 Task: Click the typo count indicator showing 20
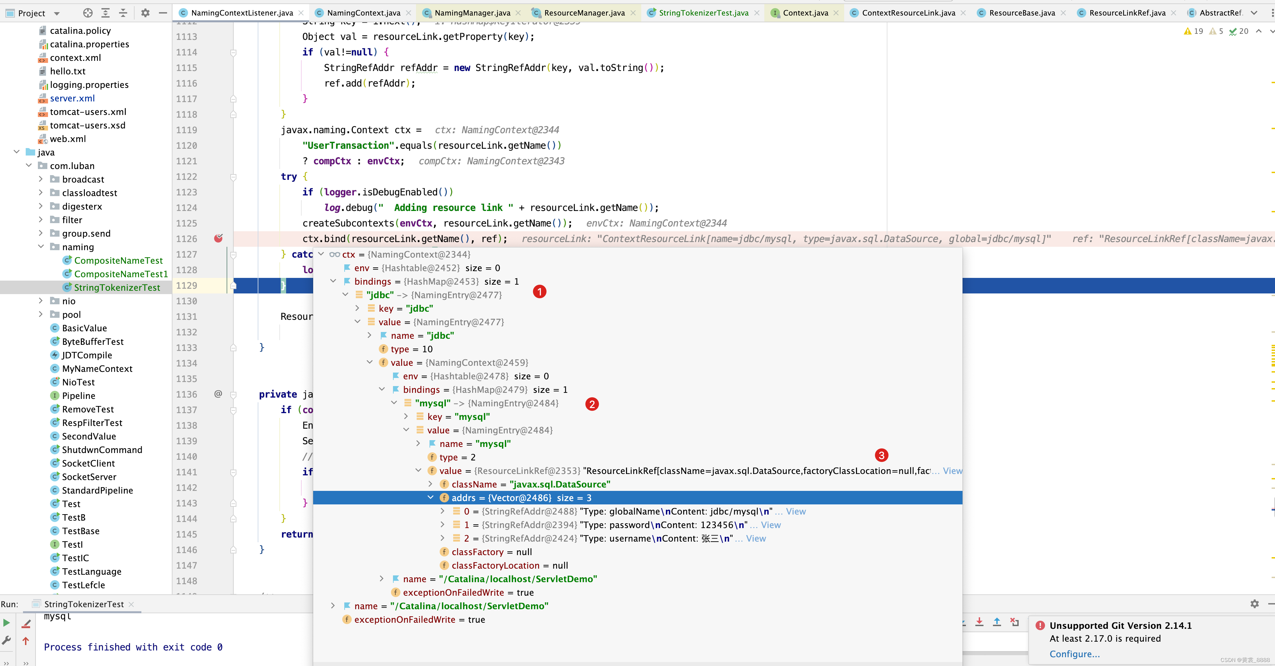(1238, 31)
